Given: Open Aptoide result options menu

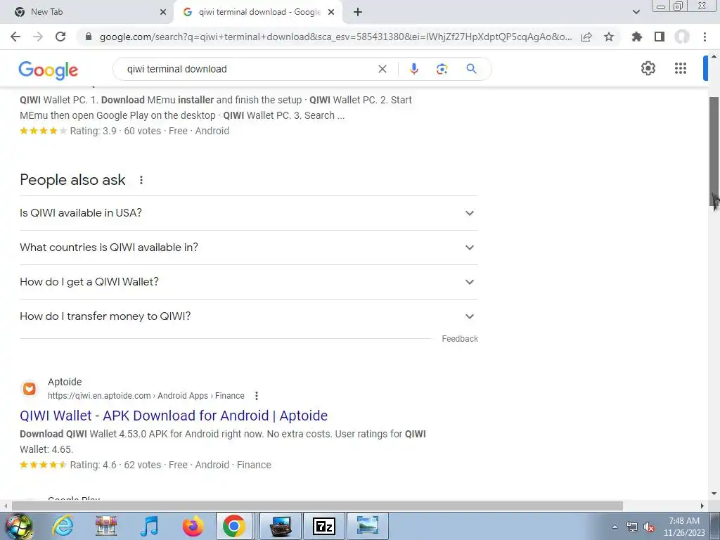Looking at the screenshot, I should (x=257, y=396).
